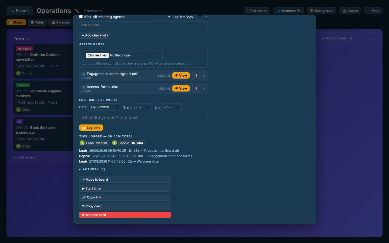The image size is (389, 243).
Task: Click the Start time clock icon
Action: pos(148,107)
